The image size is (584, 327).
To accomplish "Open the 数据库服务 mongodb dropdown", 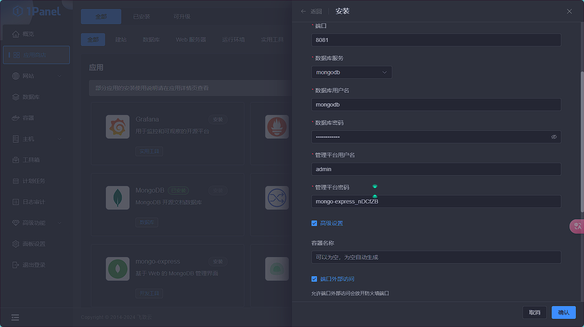I will point(351,72).
